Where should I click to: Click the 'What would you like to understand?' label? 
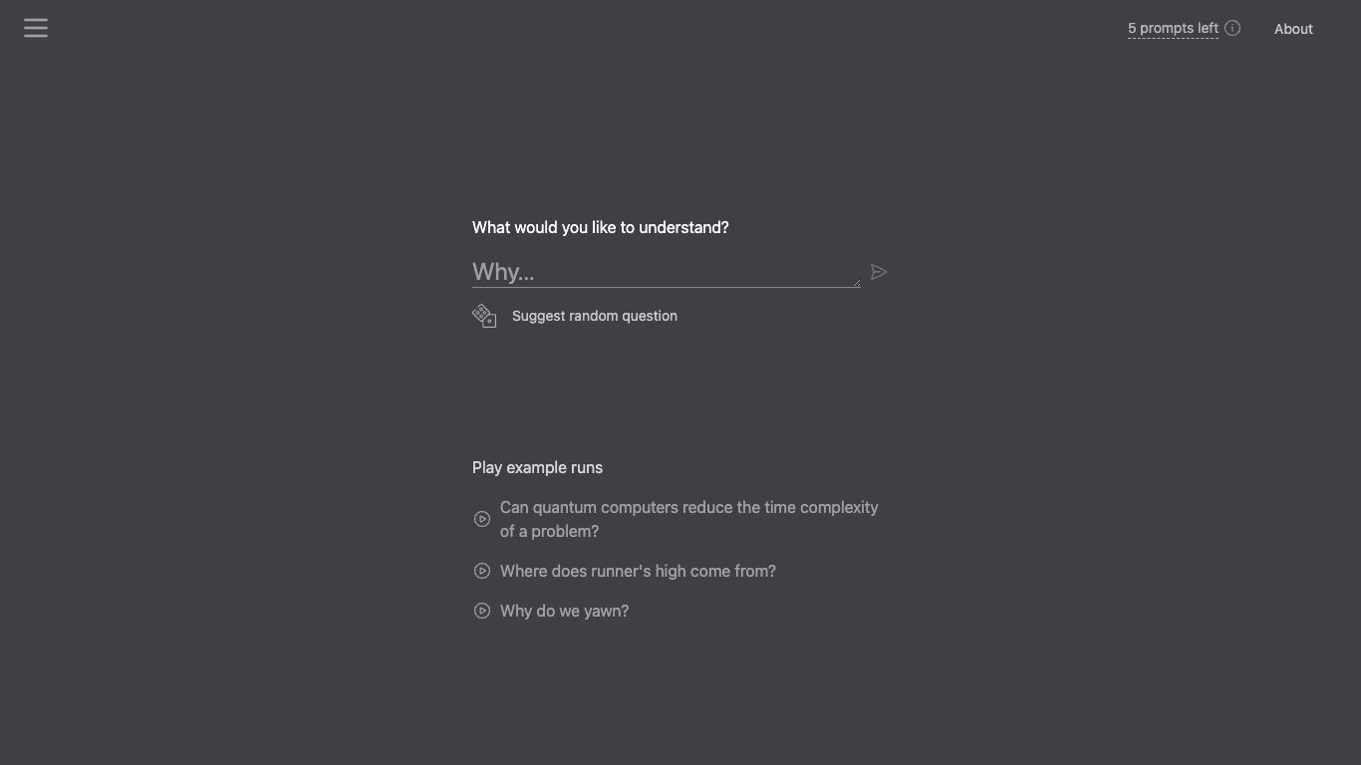click(x=601, y=228)
